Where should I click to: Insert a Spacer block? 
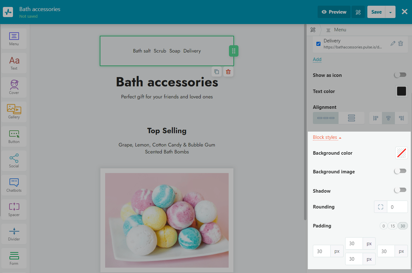click(14, 209)
